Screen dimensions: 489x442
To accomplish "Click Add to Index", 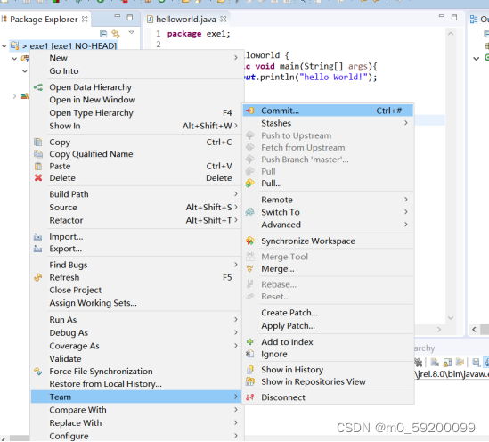I will [328, 342].
